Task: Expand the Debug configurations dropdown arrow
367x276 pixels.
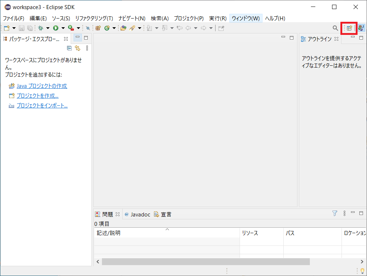Action: pos(48,28)
